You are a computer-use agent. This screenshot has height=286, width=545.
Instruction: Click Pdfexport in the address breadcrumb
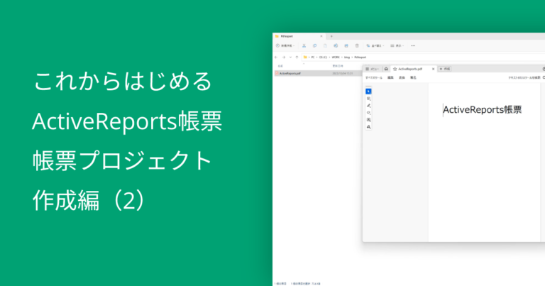(360, 57)
